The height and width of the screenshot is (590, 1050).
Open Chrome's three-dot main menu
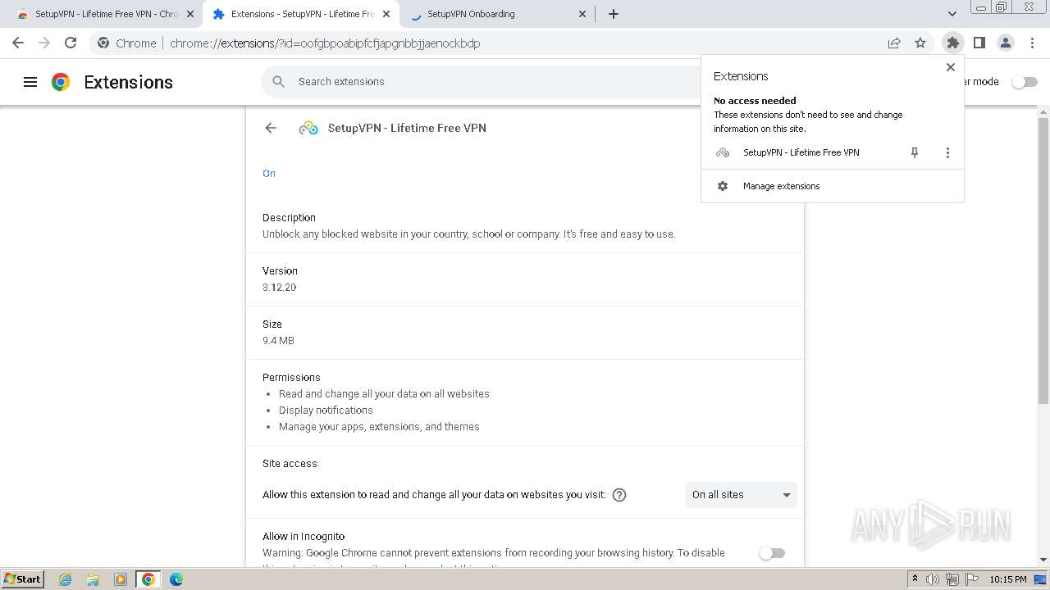[x=1032, y=43]
